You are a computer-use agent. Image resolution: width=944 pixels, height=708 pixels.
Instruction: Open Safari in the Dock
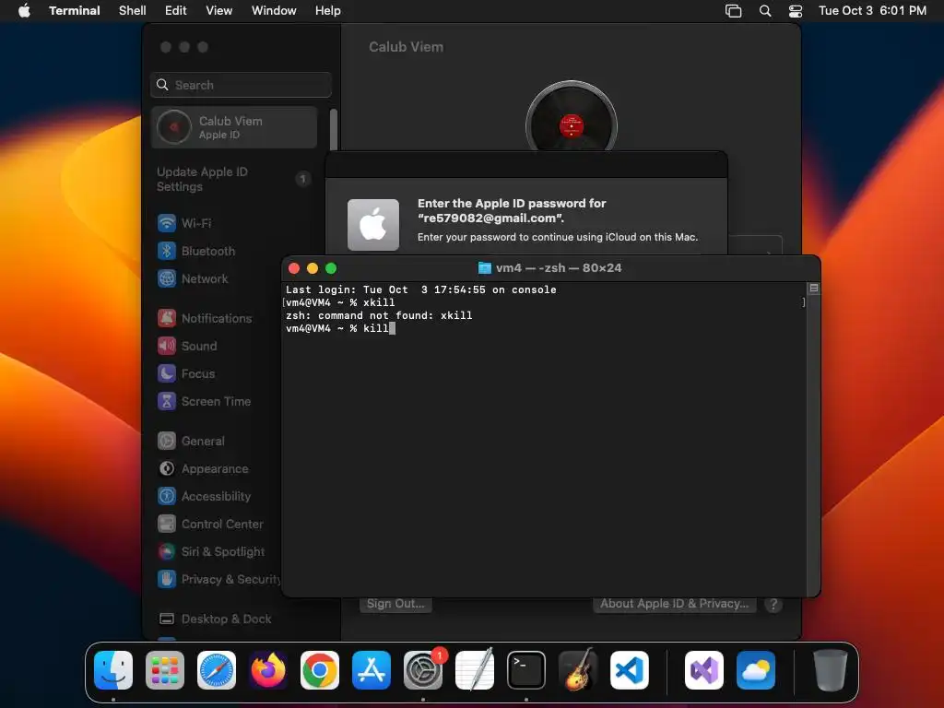217,670
